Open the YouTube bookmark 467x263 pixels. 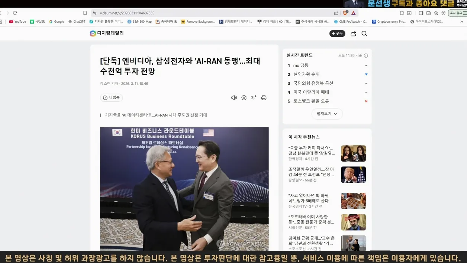pos(17,22)
